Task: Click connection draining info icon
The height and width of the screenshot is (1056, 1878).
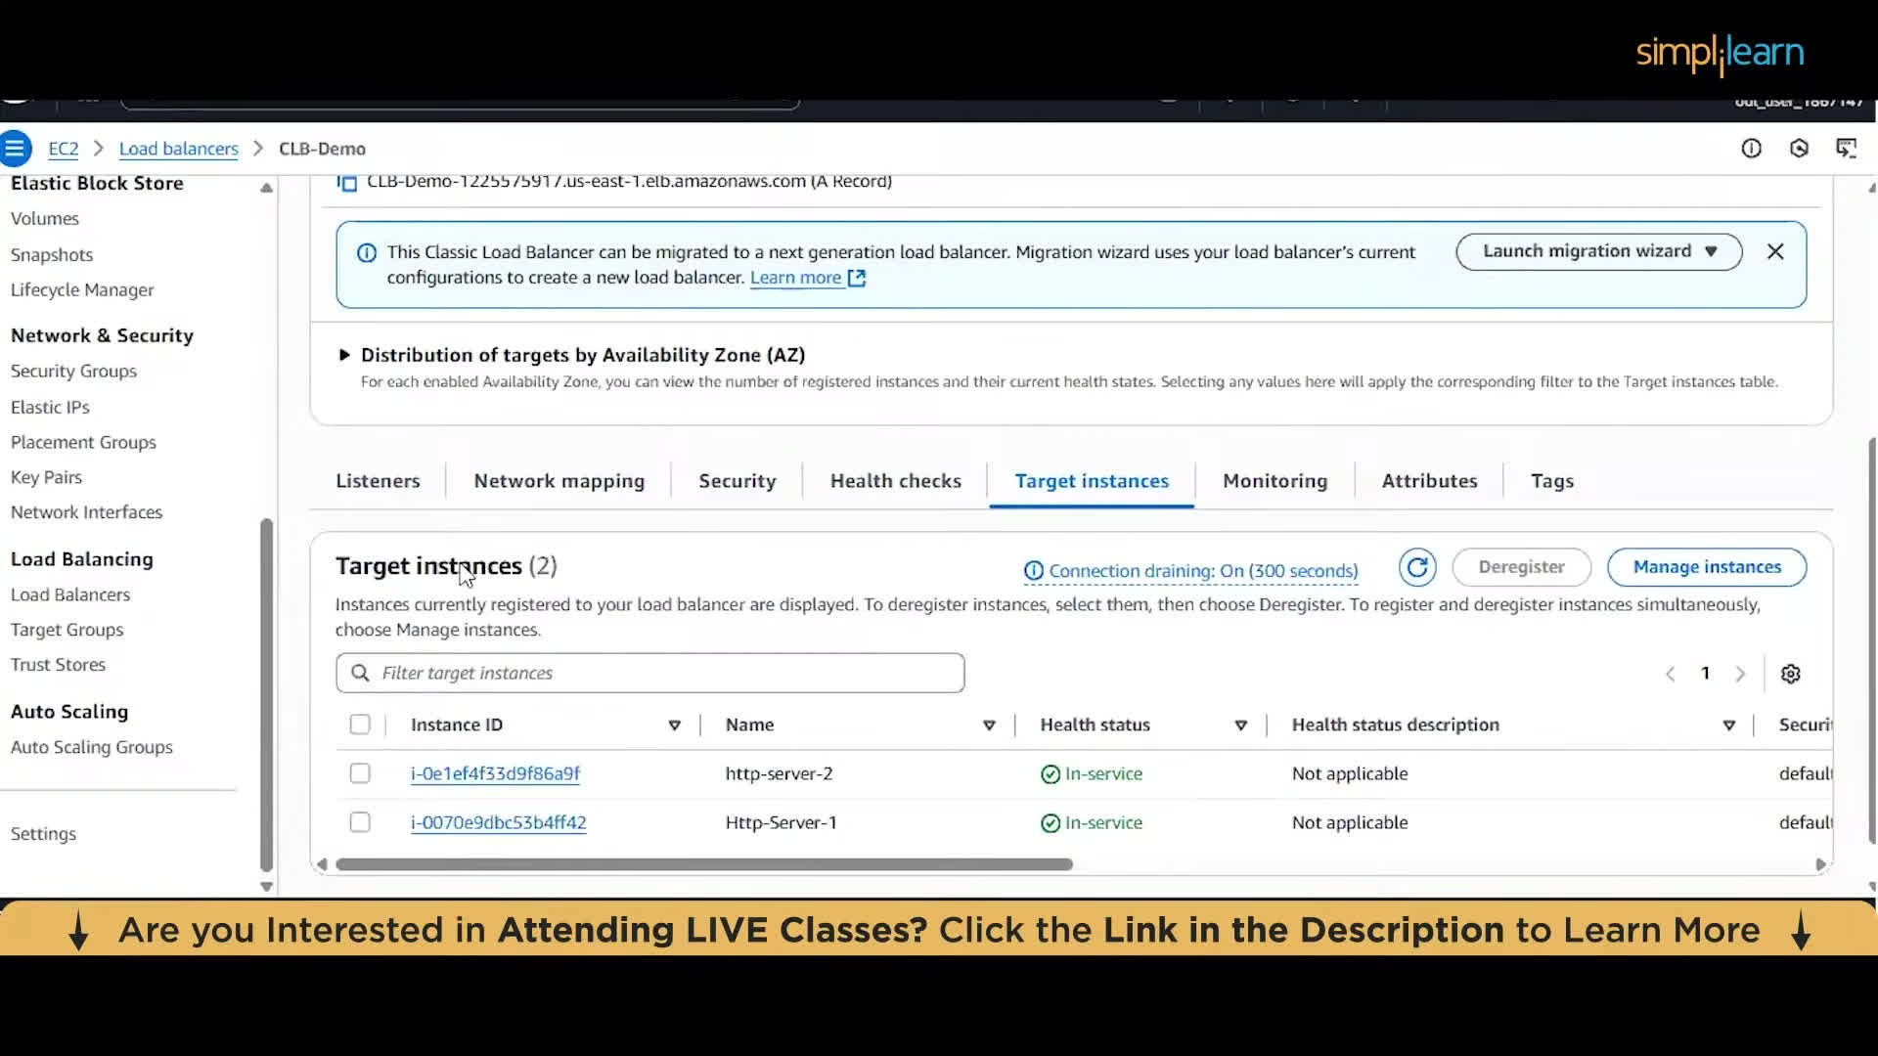Action: (x=1033, y=570)
